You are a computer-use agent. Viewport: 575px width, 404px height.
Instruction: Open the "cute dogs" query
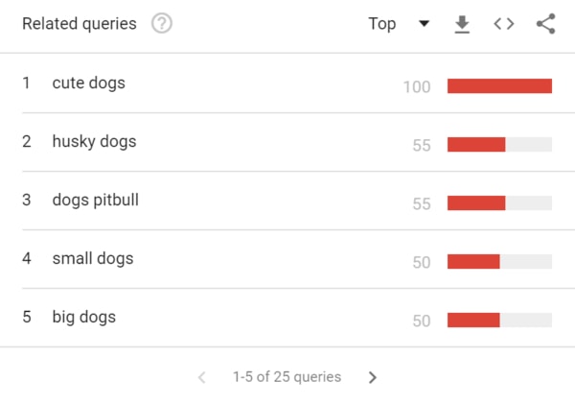(x=88, y=83)
